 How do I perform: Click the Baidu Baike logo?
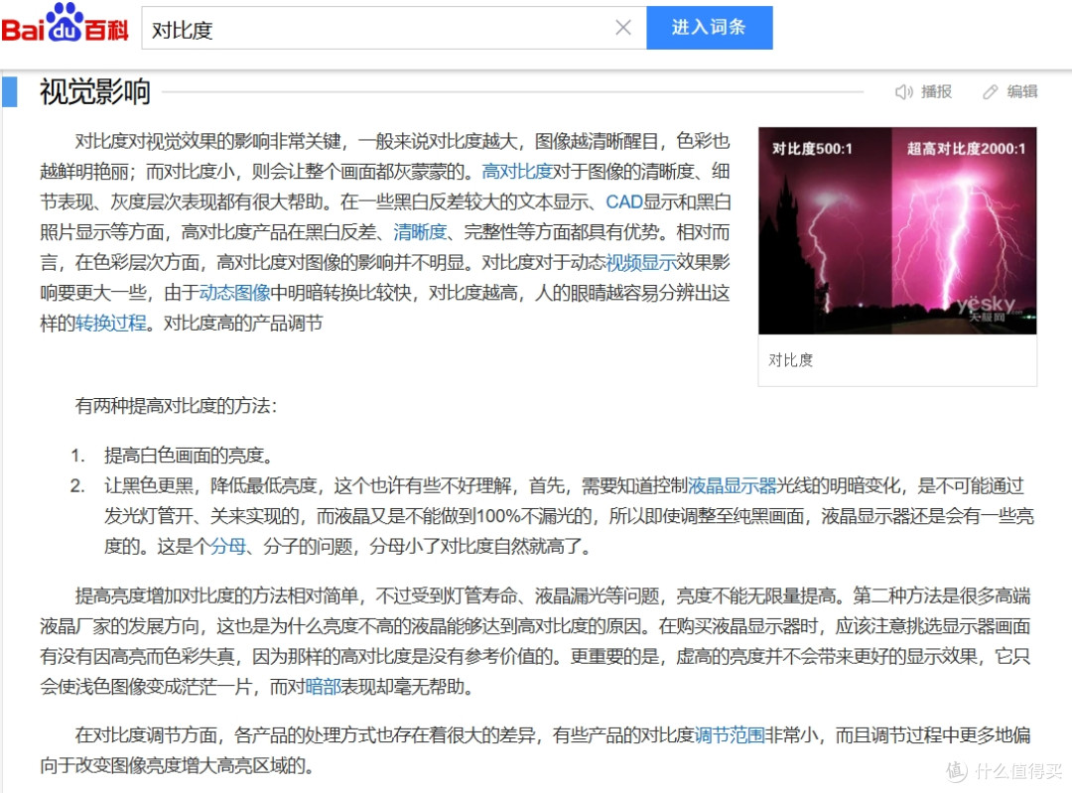coord(65,23)
